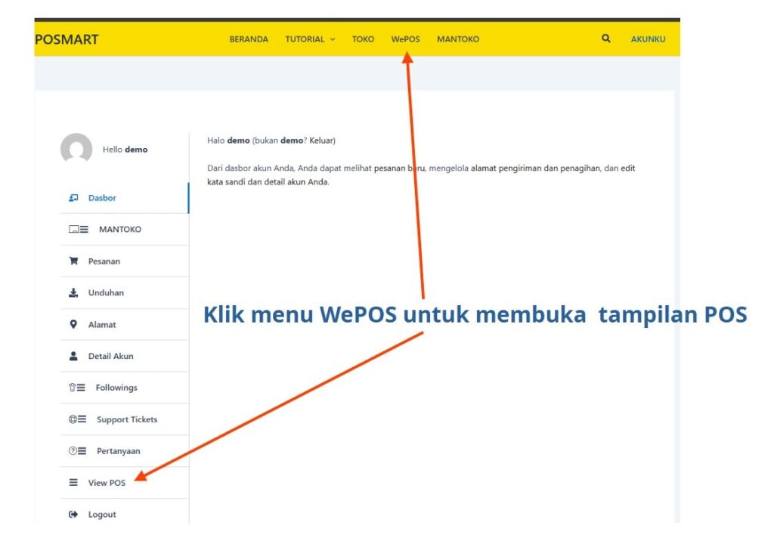Click the View POS hamburger icon
The image size is (774, 547).
tap(73, 483)
